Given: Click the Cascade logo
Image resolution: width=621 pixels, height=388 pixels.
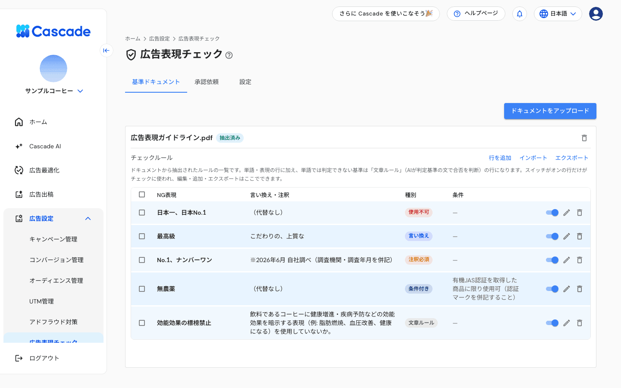Looking at the screenshot, I should pyautogui.click(x=53, y=31).
